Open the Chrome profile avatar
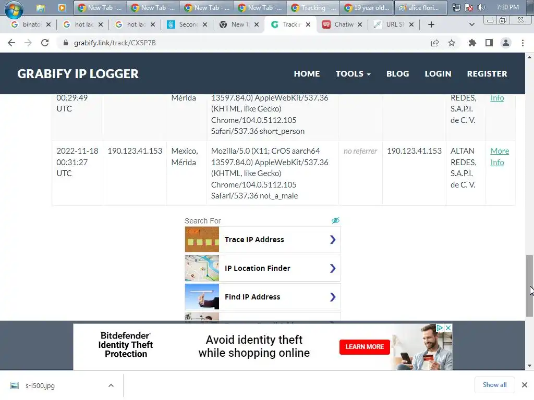 [x=506, y=43]
